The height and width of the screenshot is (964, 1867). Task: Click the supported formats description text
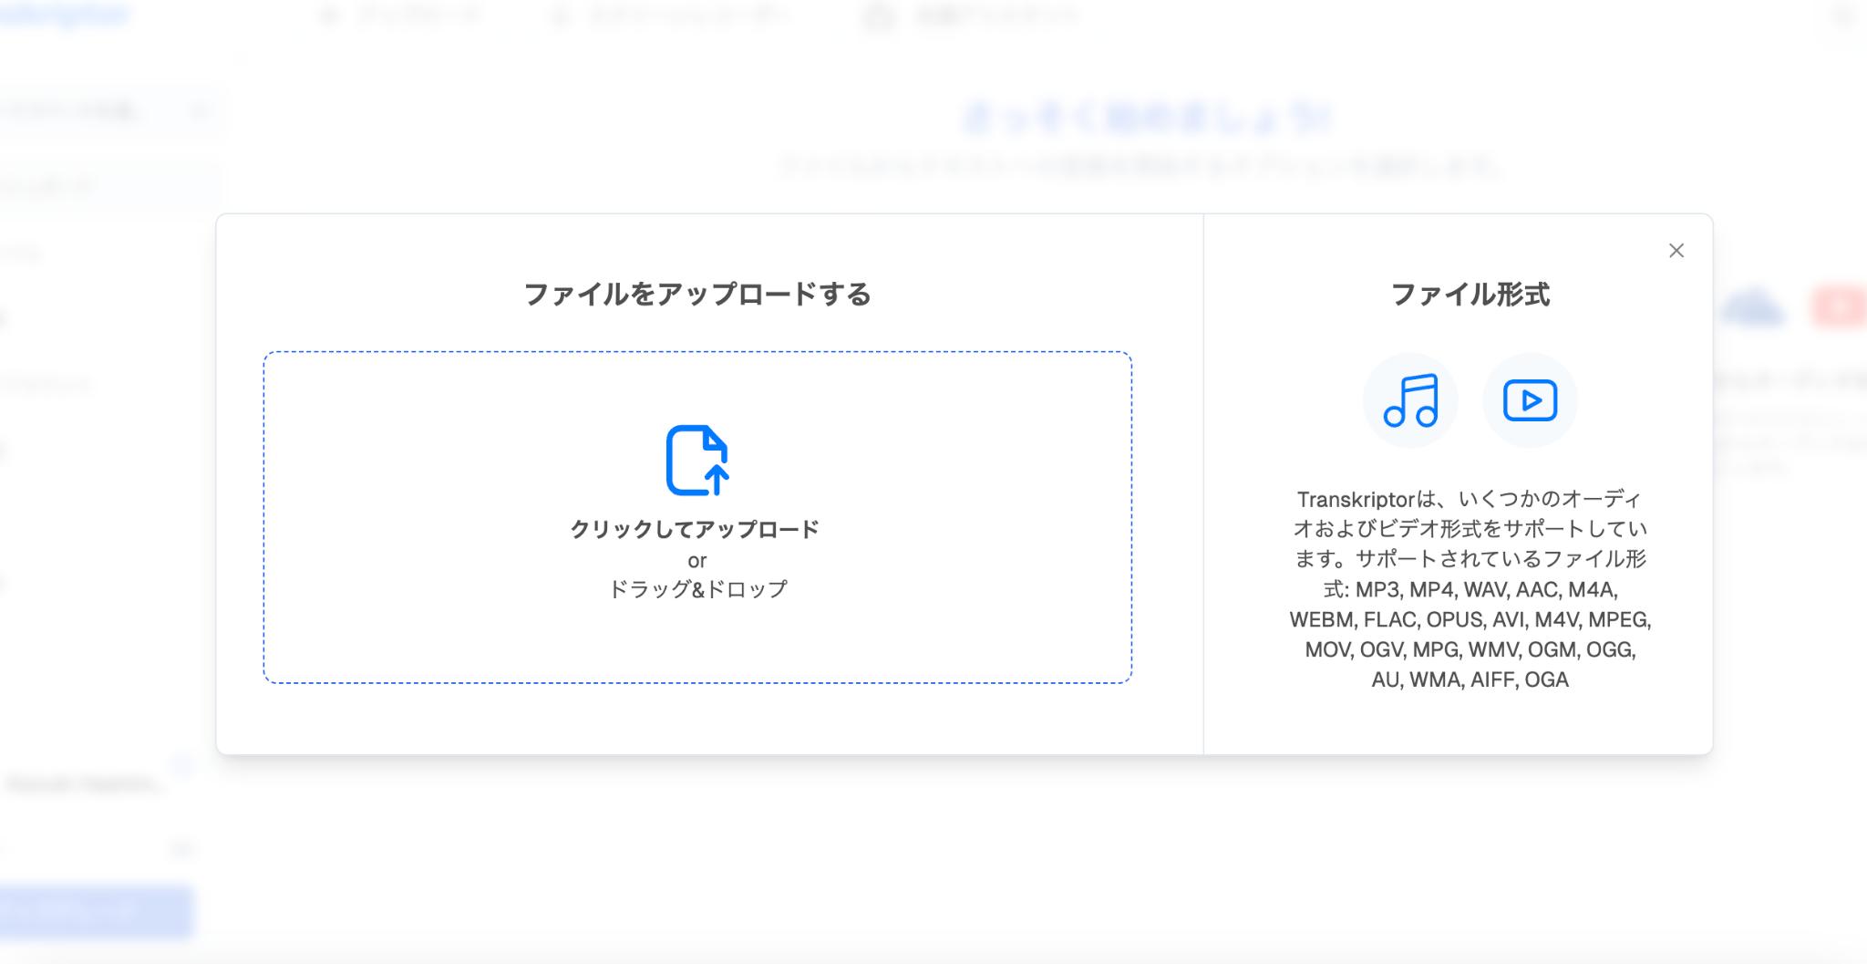[1470, 589]
